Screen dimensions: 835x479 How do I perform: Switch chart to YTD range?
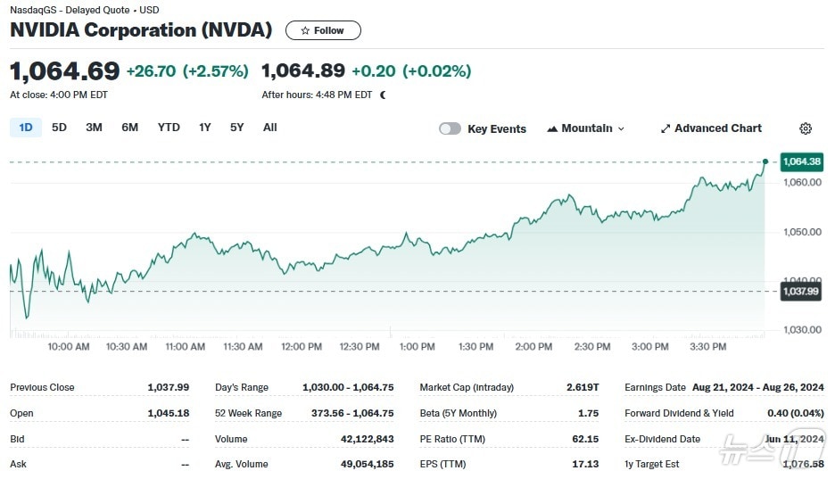pos(169,128)
